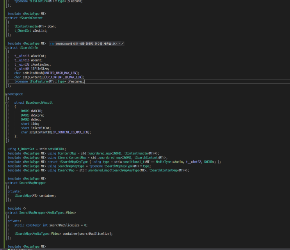Click the 'template <>' specialization line
The width and height of the screenshot is (290, 250).
point(17,209)
